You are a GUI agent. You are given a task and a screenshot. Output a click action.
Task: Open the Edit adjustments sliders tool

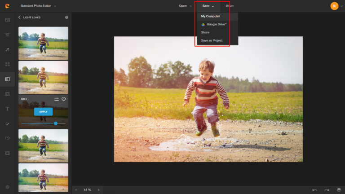[7, 35]
